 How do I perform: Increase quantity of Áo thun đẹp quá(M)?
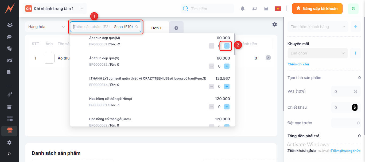click(x=227, y=46)
